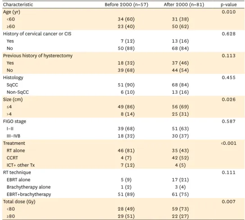Click the 'III–IVB' stage row label

(14, 136)
